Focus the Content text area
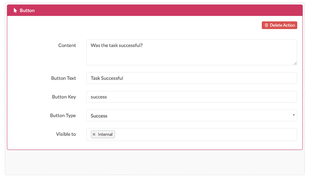The width and height of the screenshot is (309, 180). 191,52
